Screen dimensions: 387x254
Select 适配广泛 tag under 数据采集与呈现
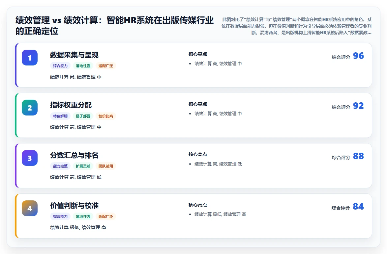pos(105,66)
